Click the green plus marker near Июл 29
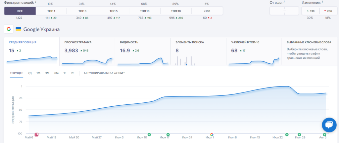 point(299,135)
